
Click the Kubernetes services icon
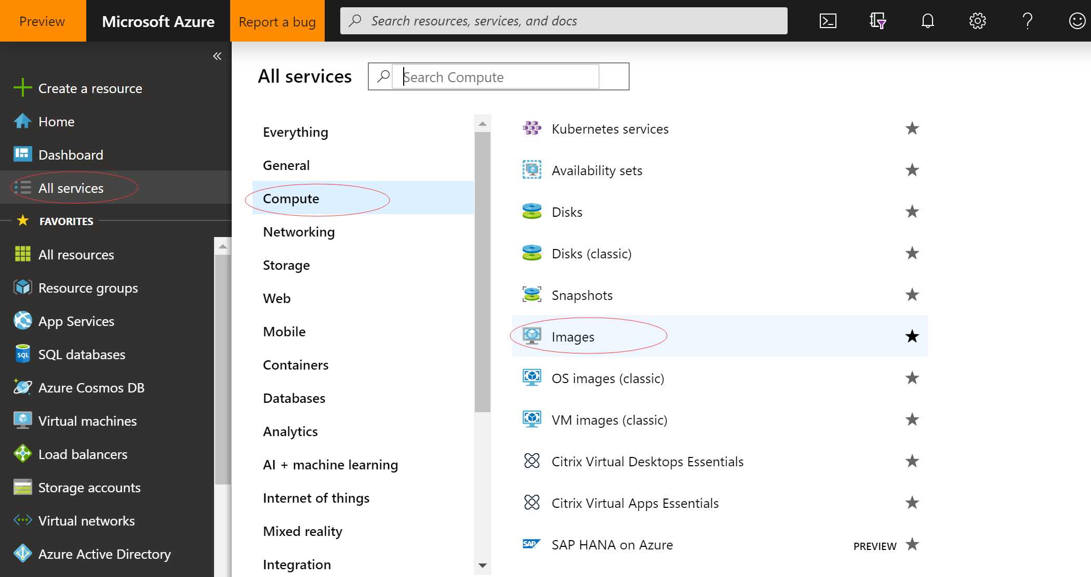tap(532, 128)
